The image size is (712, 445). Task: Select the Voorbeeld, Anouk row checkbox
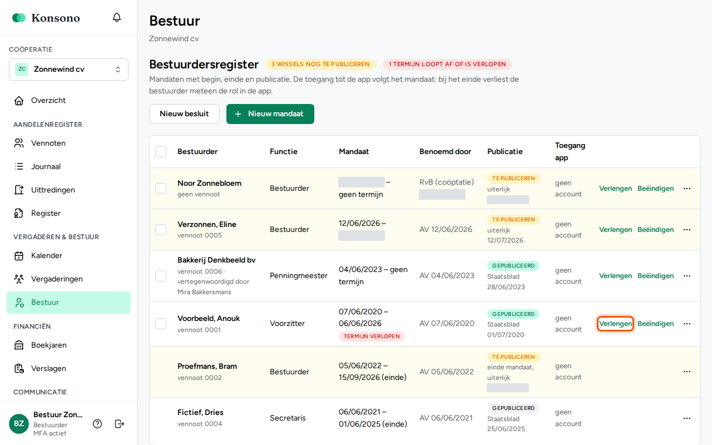(161, 324)
